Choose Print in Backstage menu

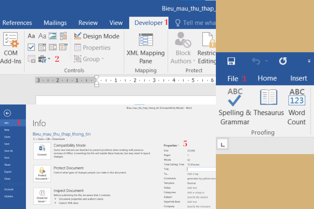click(13, 158)
